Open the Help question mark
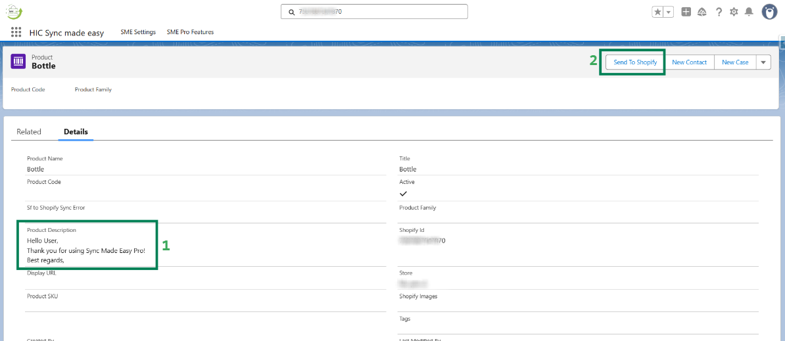Viewport: 785px width, 341px height. point(719,12)
